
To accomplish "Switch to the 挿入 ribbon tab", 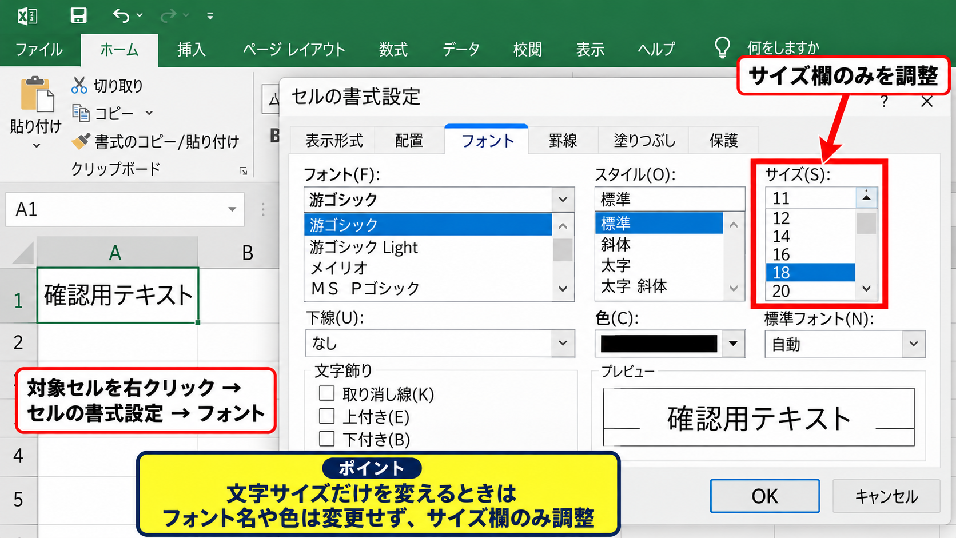I will (191, 50).
